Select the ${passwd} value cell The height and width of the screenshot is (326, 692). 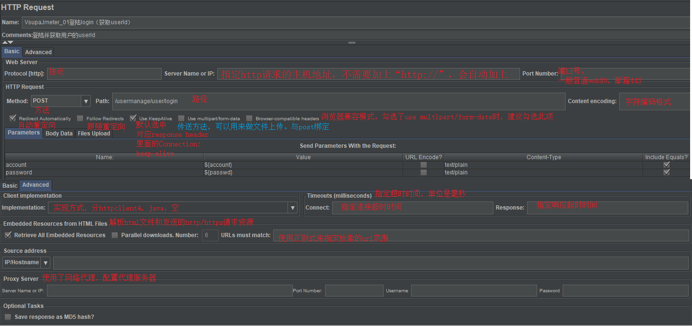pyautogui.click(x=303, y=173)
